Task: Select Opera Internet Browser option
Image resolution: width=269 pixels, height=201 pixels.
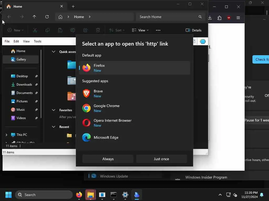Action: (x=134, y=123)
